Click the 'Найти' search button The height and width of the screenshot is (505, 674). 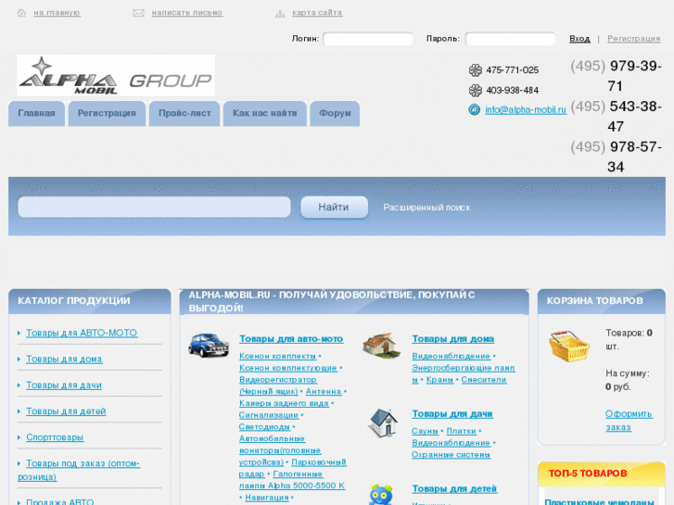(334, 208)
